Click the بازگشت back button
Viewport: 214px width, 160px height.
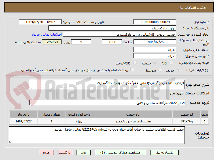(65, 153)
